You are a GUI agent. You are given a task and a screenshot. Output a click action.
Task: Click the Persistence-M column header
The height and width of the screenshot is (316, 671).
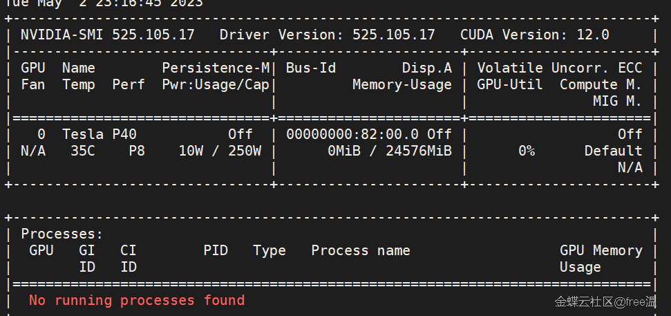point(216,68)
